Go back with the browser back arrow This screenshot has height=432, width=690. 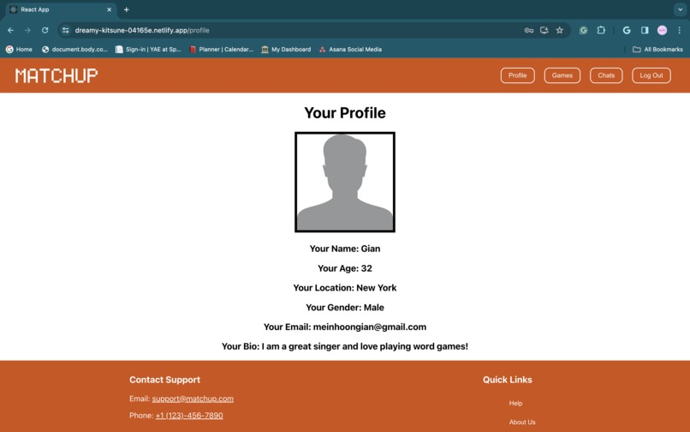(10, 30)
